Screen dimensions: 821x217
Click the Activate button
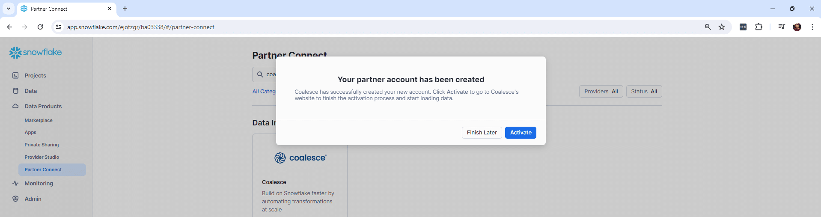(x=521, y=133)
